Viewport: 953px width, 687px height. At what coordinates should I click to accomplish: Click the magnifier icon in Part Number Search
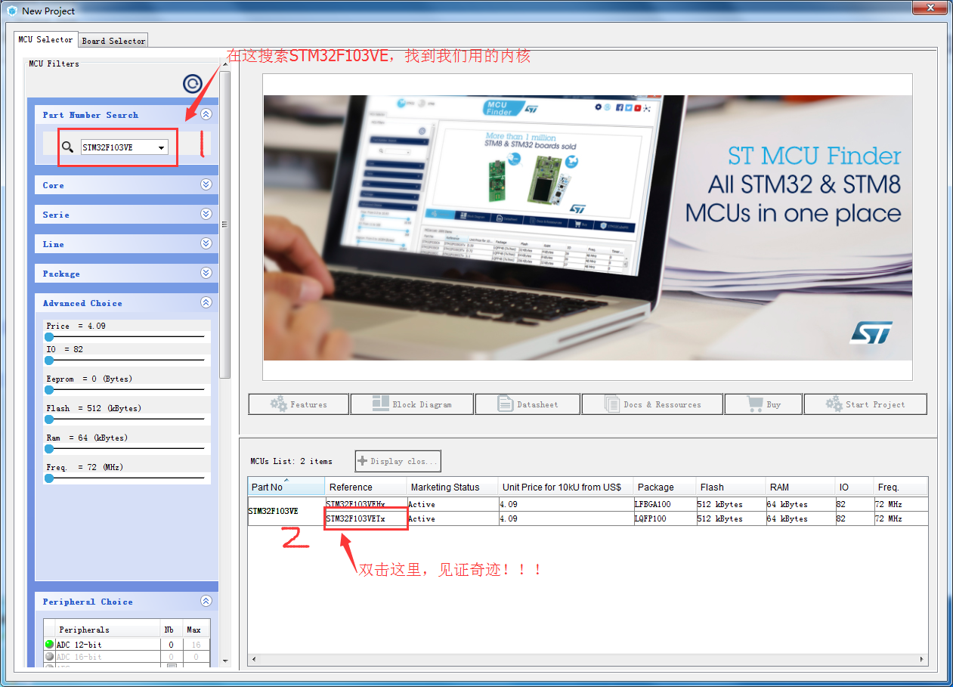pyautogui.click(x=68, y=147)
